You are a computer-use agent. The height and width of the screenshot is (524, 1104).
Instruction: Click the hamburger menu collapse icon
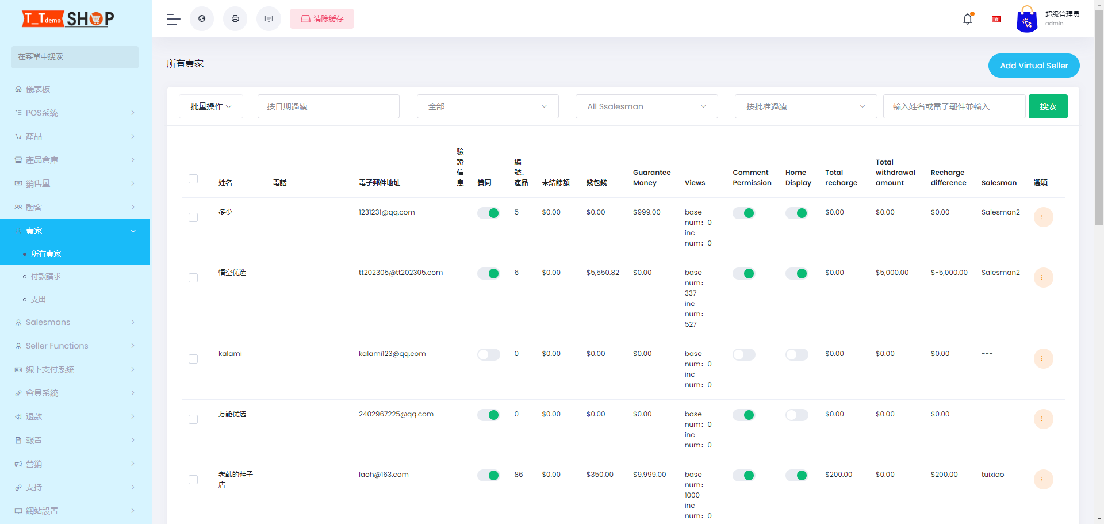pyautogui.click(x=173, y=19)
